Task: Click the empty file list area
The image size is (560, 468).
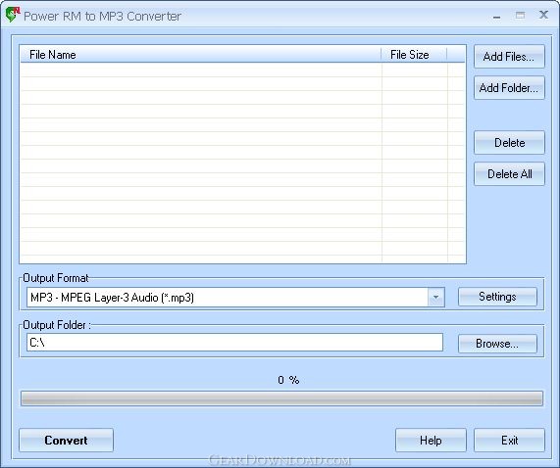Action: click(x=243, y=163)
